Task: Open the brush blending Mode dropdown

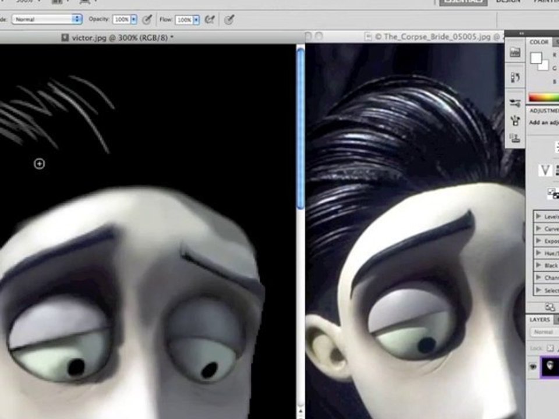Action: (x=47, y=19)
